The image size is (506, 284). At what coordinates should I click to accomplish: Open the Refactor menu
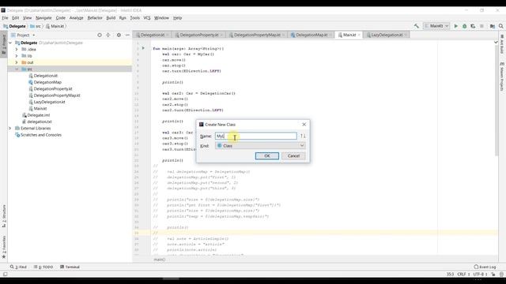[95, 18]
